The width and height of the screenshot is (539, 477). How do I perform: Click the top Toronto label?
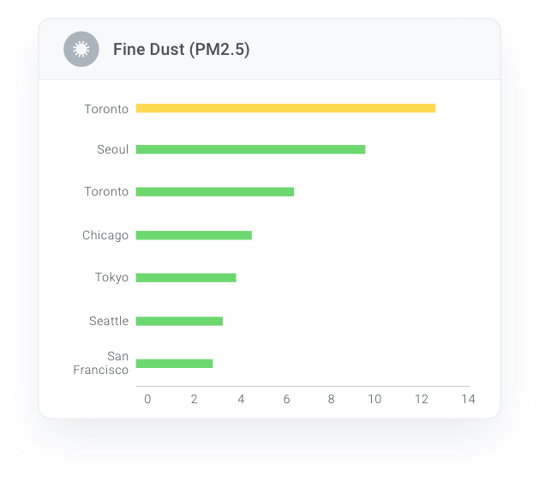106,109
